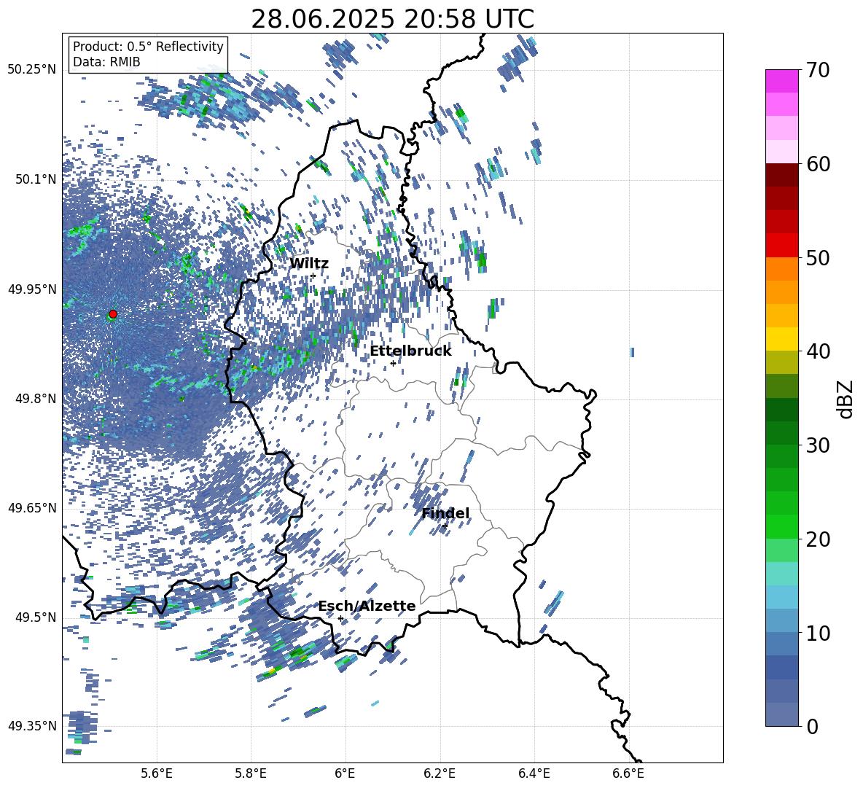Click the 6.2°E longitude label
The height and width of the screenshot is (788, 863).
tap(440, 773)
